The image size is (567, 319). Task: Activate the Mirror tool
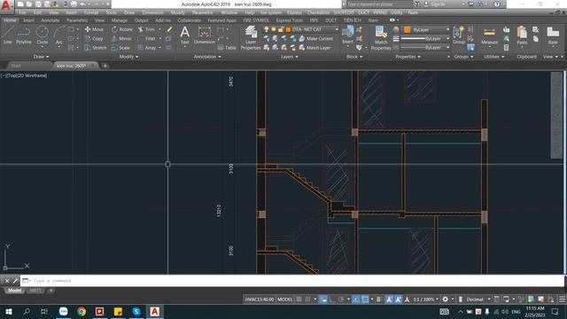(122, 38)
